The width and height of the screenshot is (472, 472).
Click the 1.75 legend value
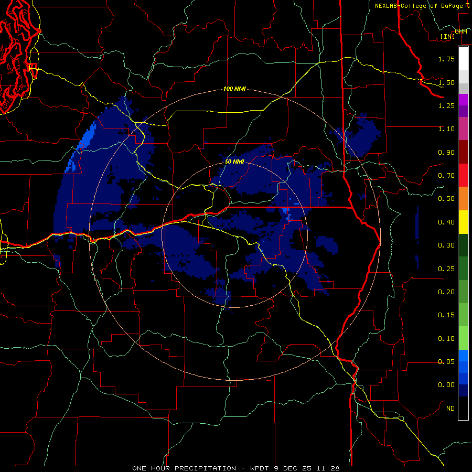pyautogui.click(x=446, y=59)
